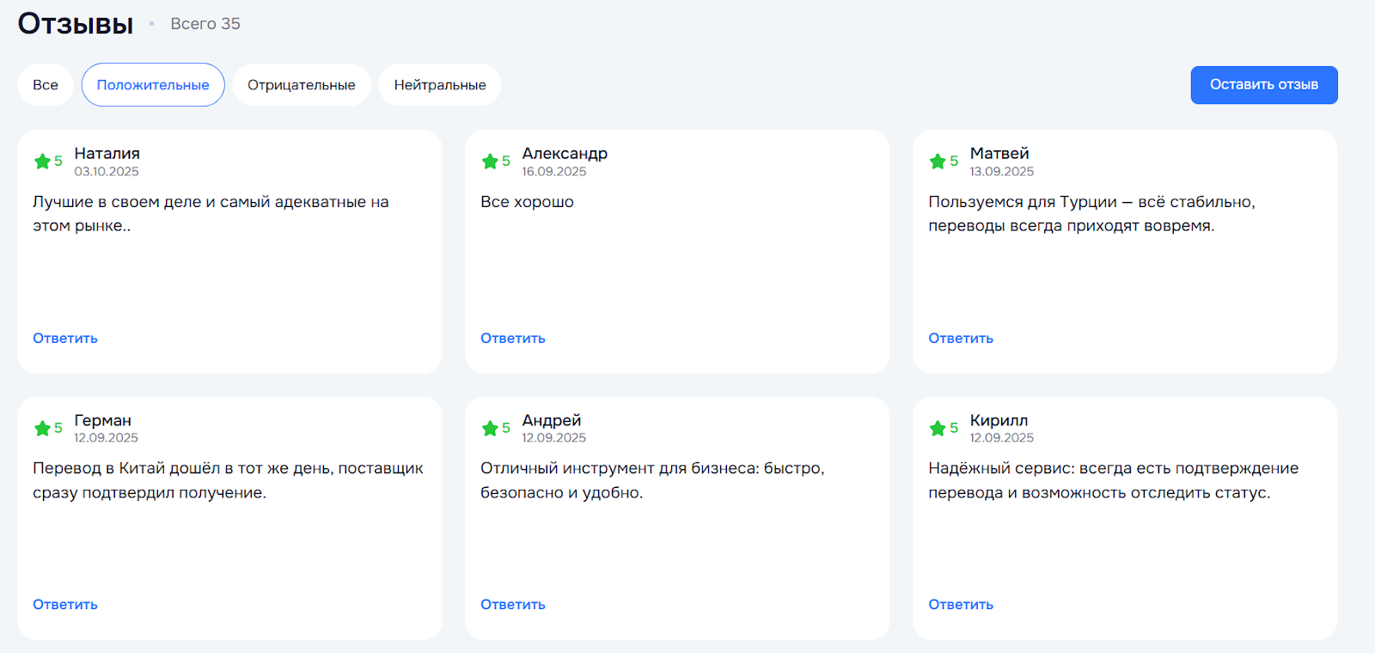Select Кирилл's reviewer name

point(999,420)
